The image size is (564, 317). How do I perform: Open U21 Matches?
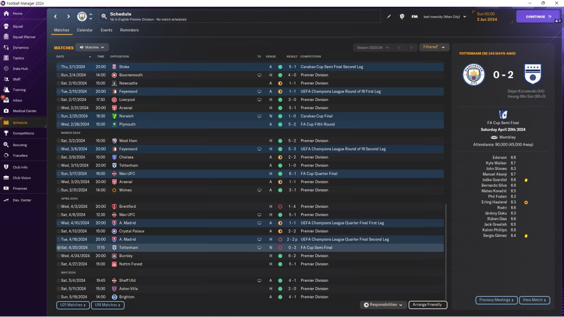(73, 305)
